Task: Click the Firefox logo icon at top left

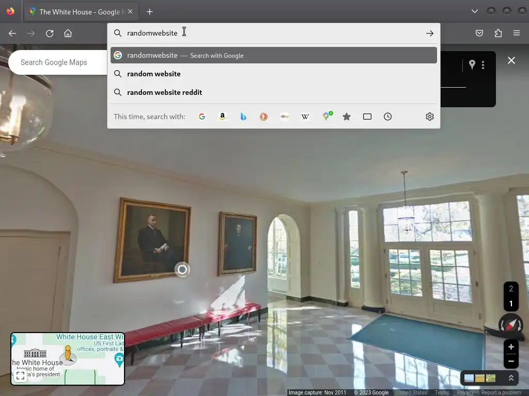Action: [10, 11]
